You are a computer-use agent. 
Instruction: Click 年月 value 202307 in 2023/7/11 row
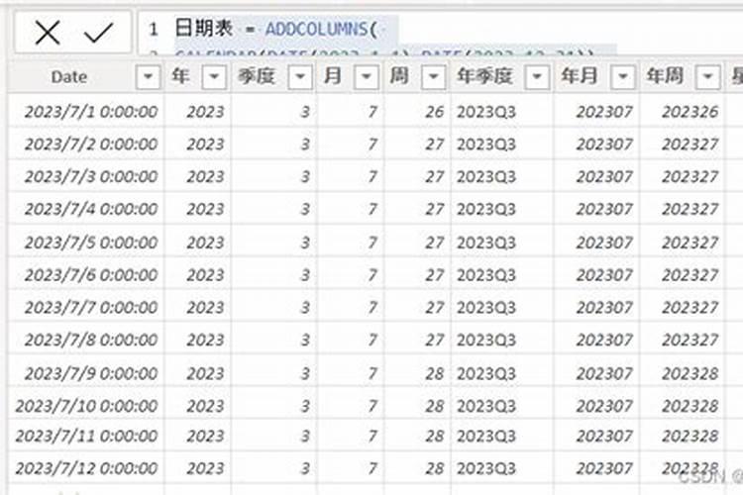tap(604, 436)
